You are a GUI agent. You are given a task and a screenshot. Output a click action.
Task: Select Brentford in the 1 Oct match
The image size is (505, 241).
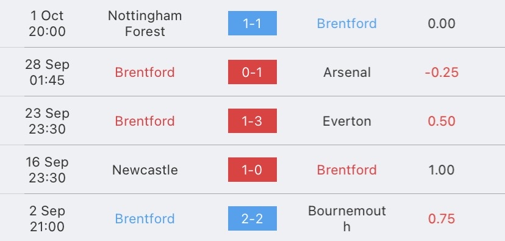[x=347, y=24]
